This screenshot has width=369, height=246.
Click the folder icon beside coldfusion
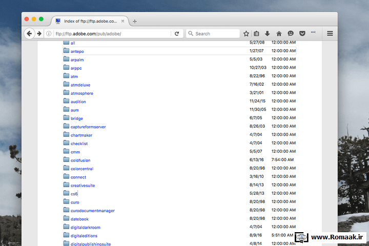[x=66, y=159]
